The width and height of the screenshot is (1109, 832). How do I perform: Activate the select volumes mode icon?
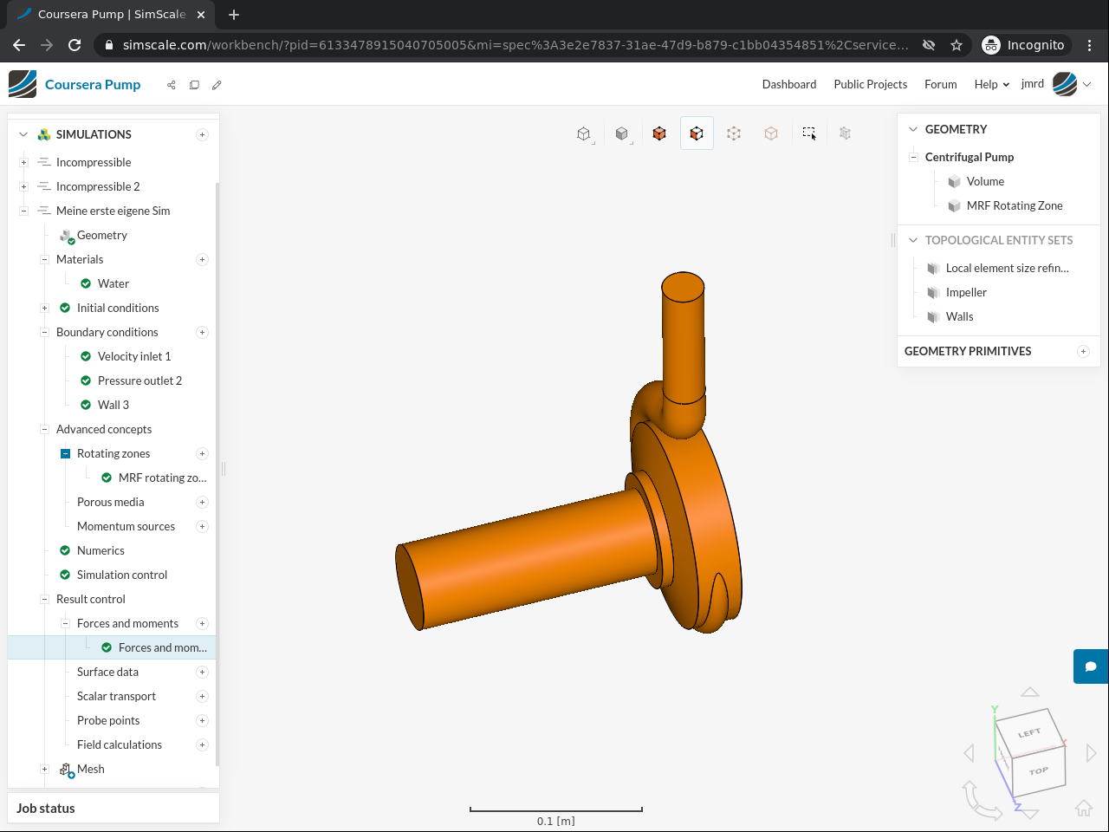click(x=659, y=133)
